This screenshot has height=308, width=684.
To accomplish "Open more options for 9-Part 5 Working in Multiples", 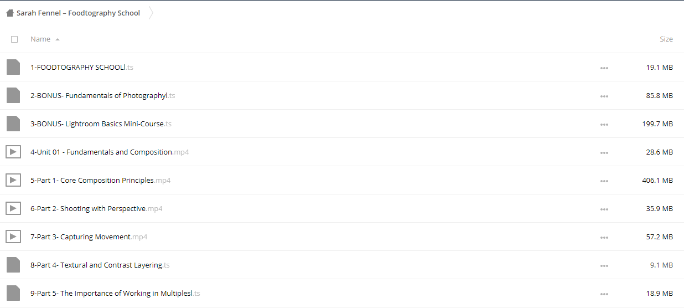I will click(x=604, y=294).
